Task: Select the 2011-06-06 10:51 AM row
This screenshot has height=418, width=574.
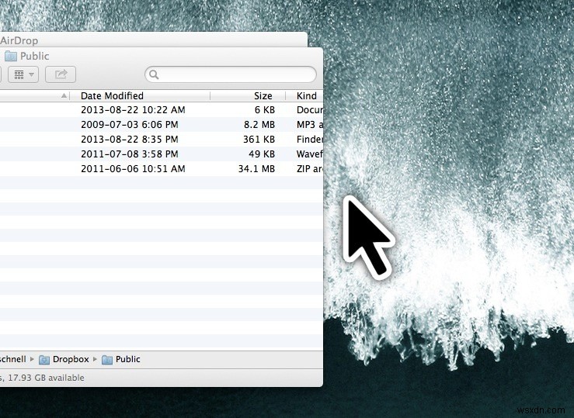Action: [x=162, y=168]
